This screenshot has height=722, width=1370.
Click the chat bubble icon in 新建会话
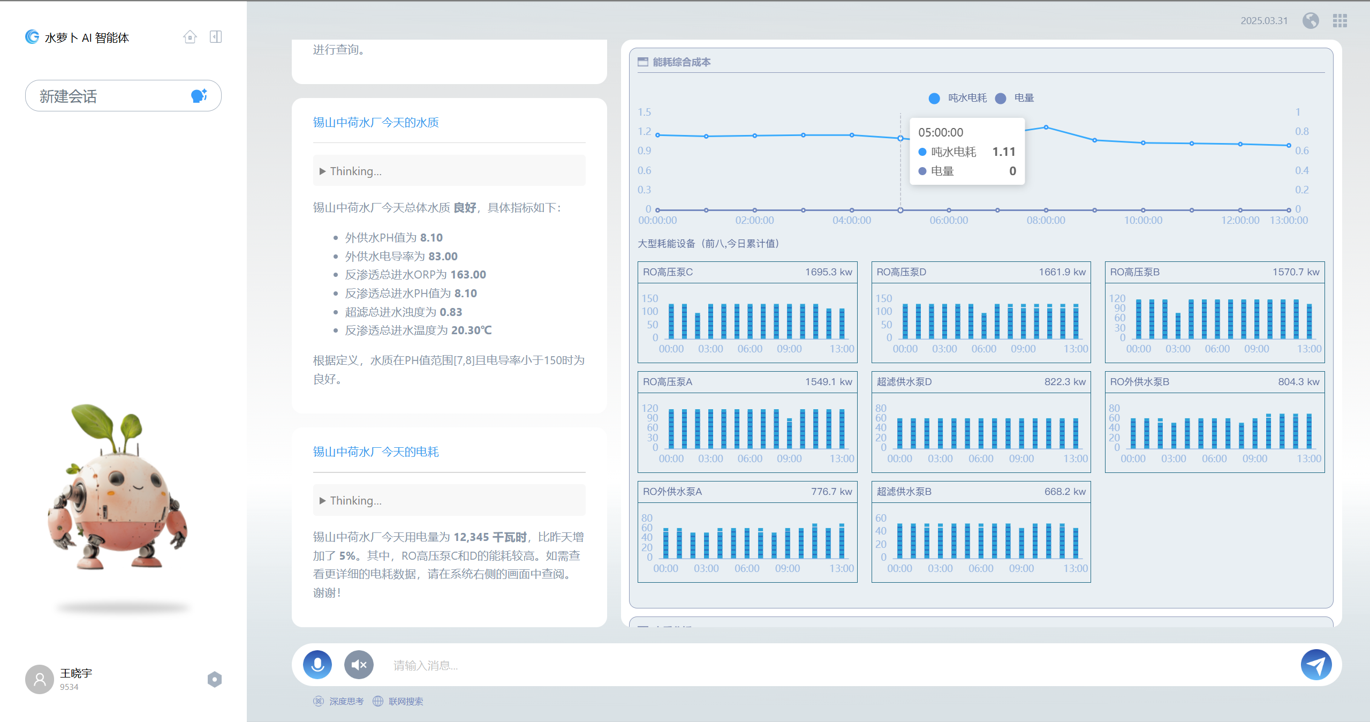coord(199,96)
